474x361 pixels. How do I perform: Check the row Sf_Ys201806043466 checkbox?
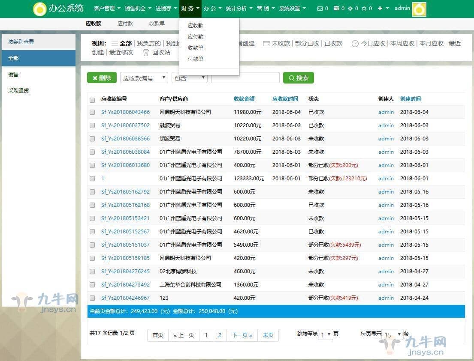pyautogui.click(x=92, y=112)
